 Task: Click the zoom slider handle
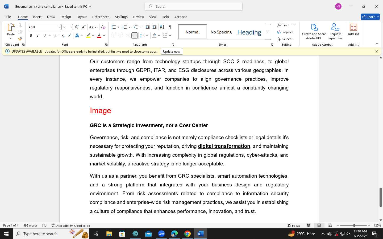click(x=354, y=225)
